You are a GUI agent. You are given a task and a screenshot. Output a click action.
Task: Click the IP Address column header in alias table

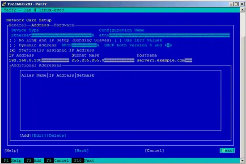click(x=62, y=75)
